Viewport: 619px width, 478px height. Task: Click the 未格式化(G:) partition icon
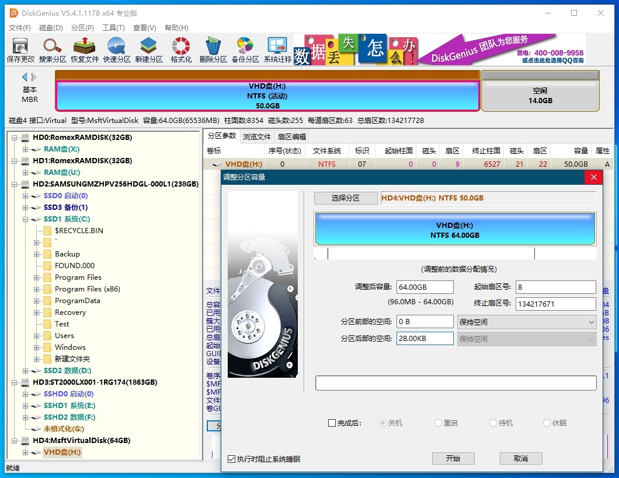pyautogui.click(x=36, y=429)
